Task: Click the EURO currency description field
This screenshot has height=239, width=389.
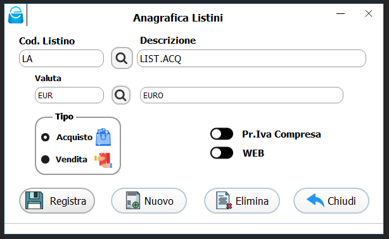Action: pyautogui.click(x=241, y=95)
